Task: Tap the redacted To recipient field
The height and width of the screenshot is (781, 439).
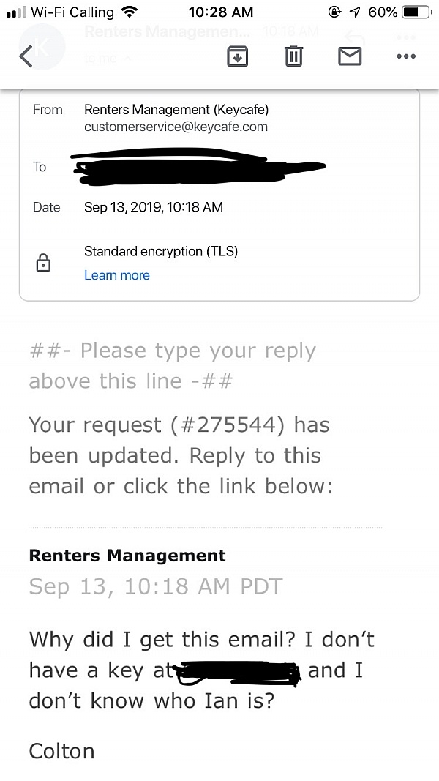Action: (198, 167)
